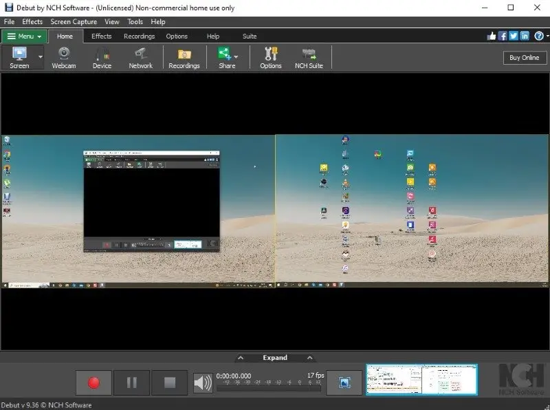Select the recording preview thumbnail

[x=421, y=378]
